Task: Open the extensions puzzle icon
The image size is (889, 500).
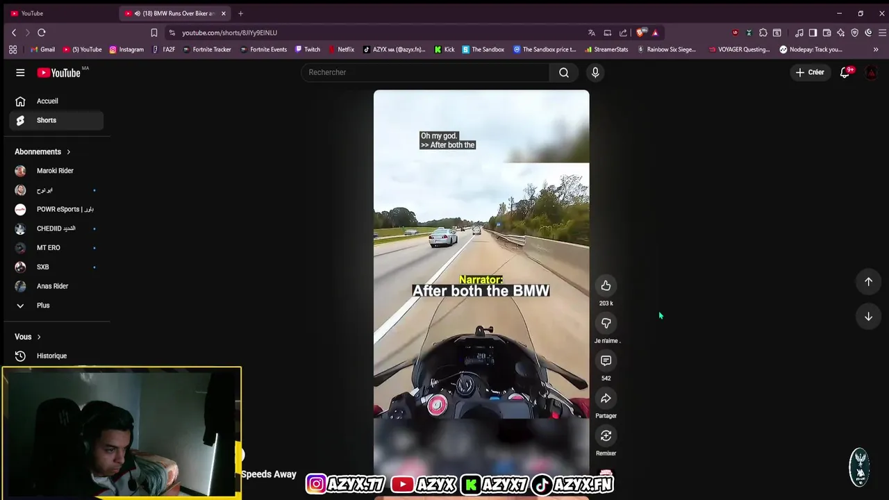Action: [763, 33]
